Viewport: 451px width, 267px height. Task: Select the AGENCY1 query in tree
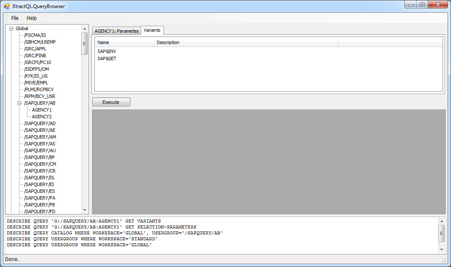[x=42, y=110]
